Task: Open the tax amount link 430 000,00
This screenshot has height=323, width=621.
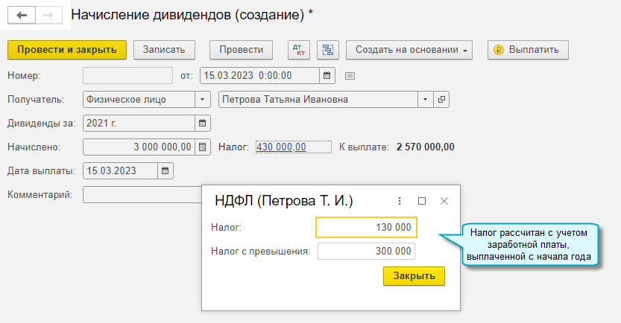Action: pos(281,147)
